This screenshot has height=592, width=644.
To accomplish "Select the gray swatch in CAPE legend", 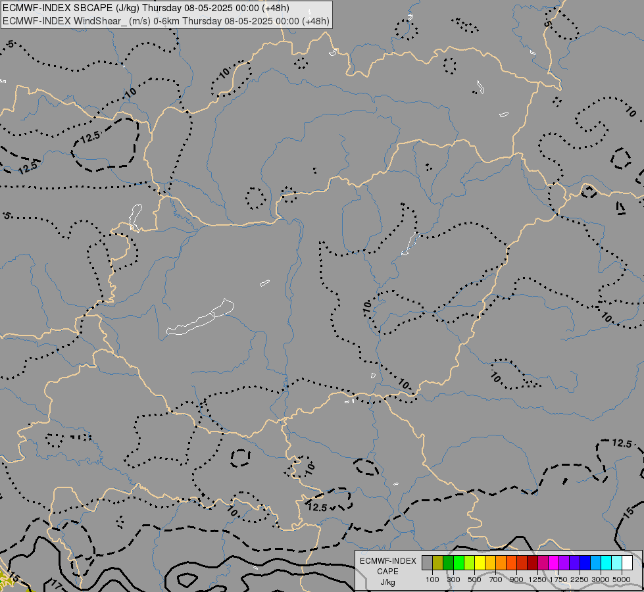I will [427, 563].
